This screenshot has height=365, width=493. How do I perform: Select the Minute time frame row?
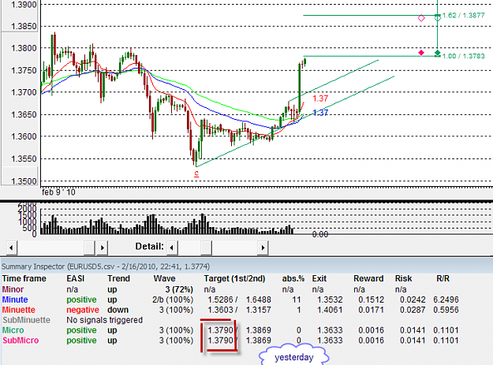click(x=231, y=300)
